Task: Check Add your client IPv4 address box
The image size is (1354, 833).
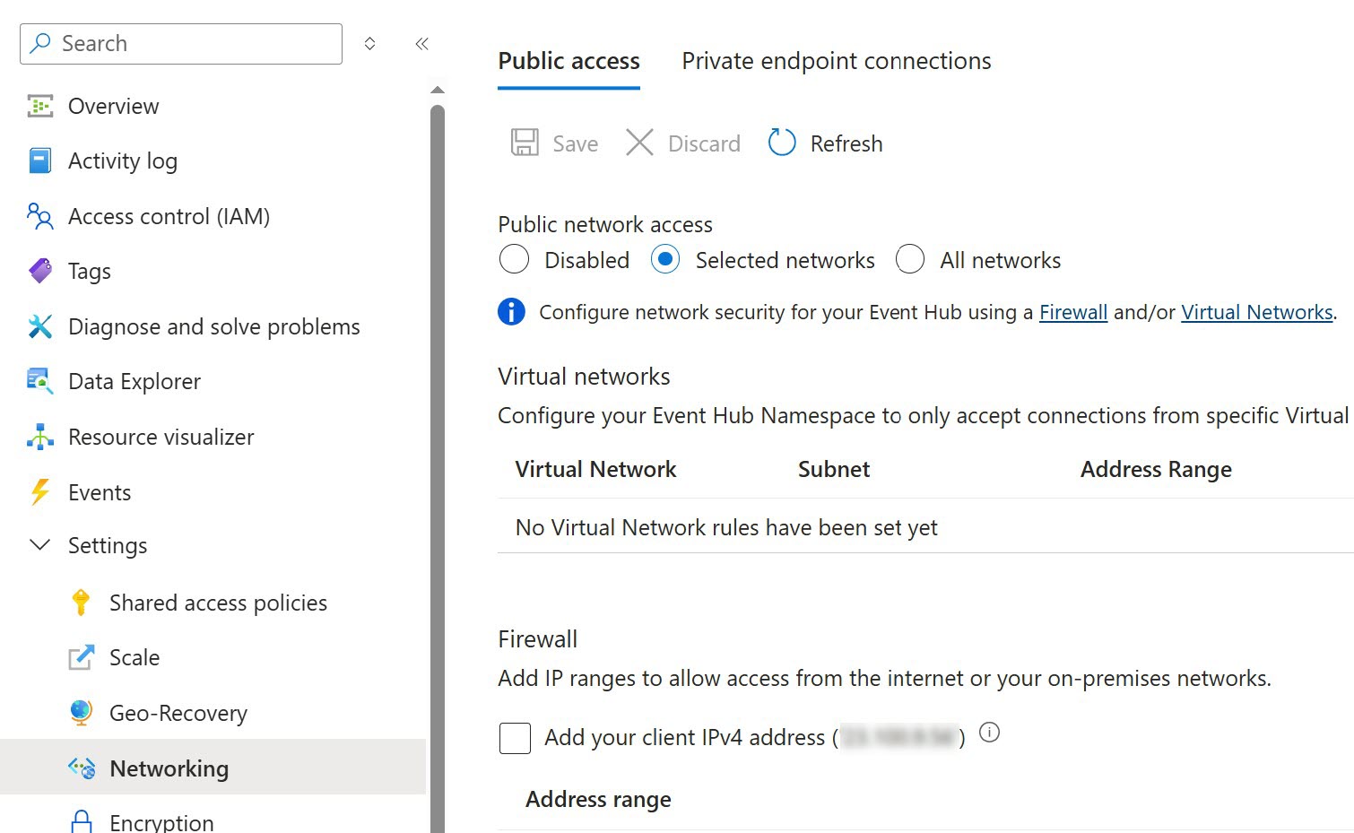Action: click(515, 738)
